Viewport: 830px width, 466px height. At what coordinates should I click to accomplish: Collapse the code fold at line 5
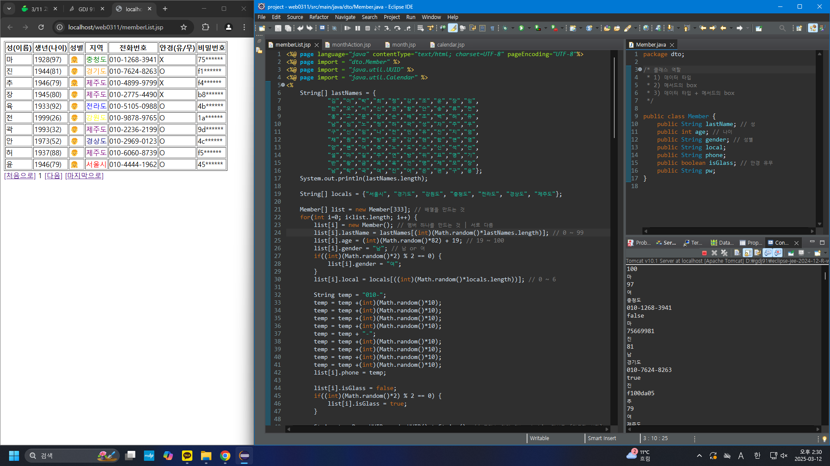point(283,85)
